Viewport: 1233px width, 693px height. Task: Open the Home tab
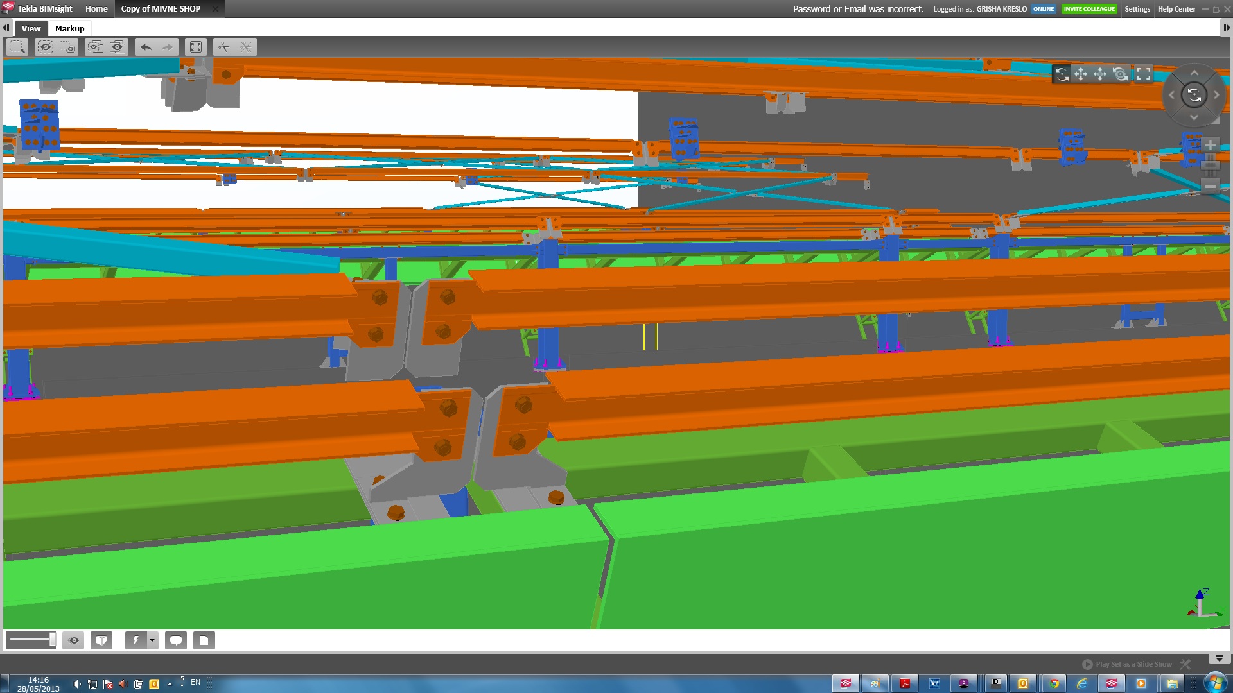pos(96,9)
